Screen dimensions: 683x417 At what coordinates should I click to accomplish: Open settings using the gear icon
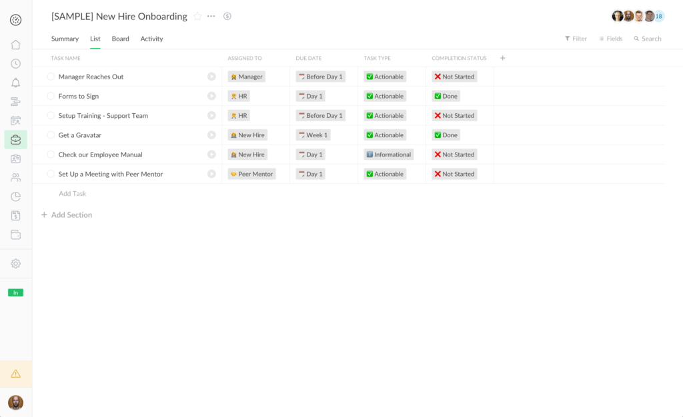(x=15, y=263)
